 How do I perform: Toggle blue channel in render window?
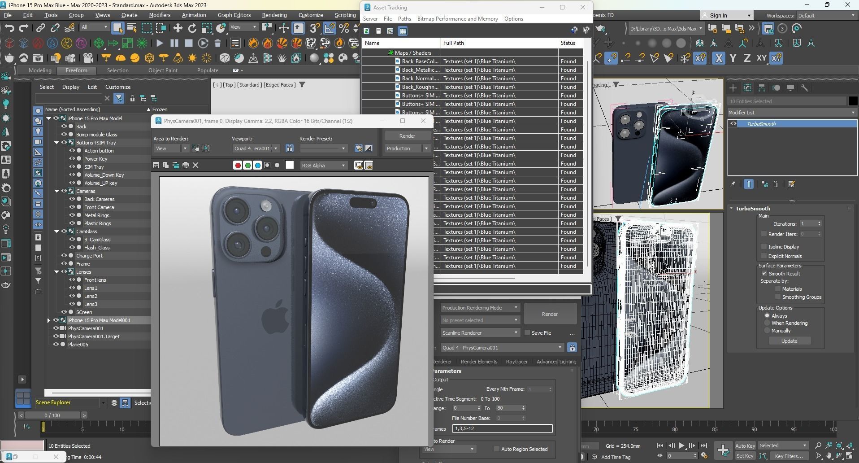coord(257,165)
